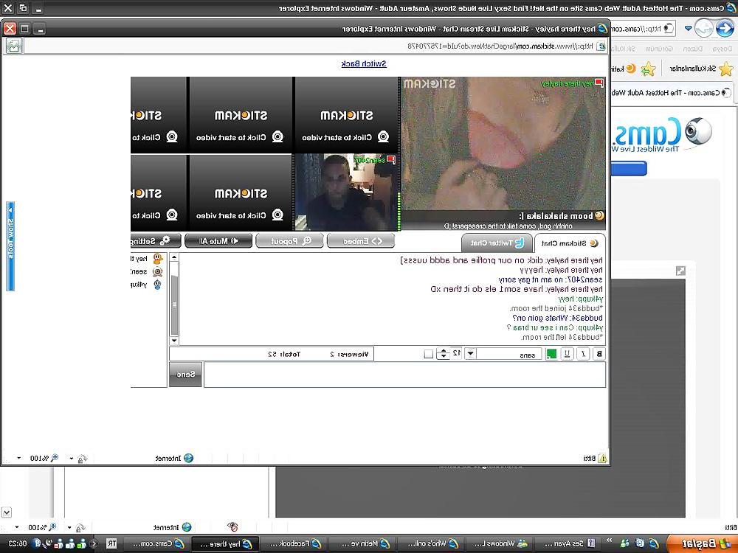Click sean2407 webcam icon in user list
This screenshot has width=738, height=553.
[x=158, y=271]
